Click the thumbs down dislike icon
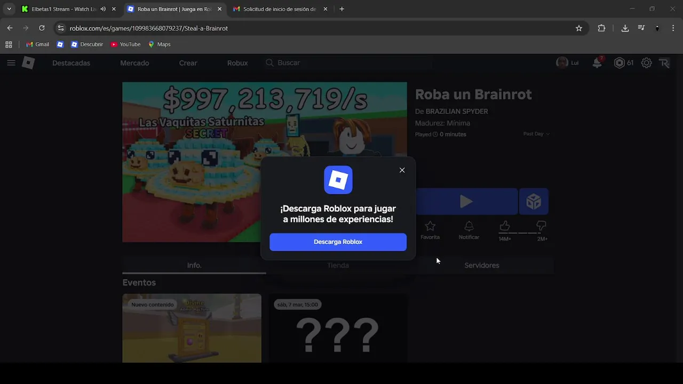This screenshot has width=683, height=384. click(541, 227)
